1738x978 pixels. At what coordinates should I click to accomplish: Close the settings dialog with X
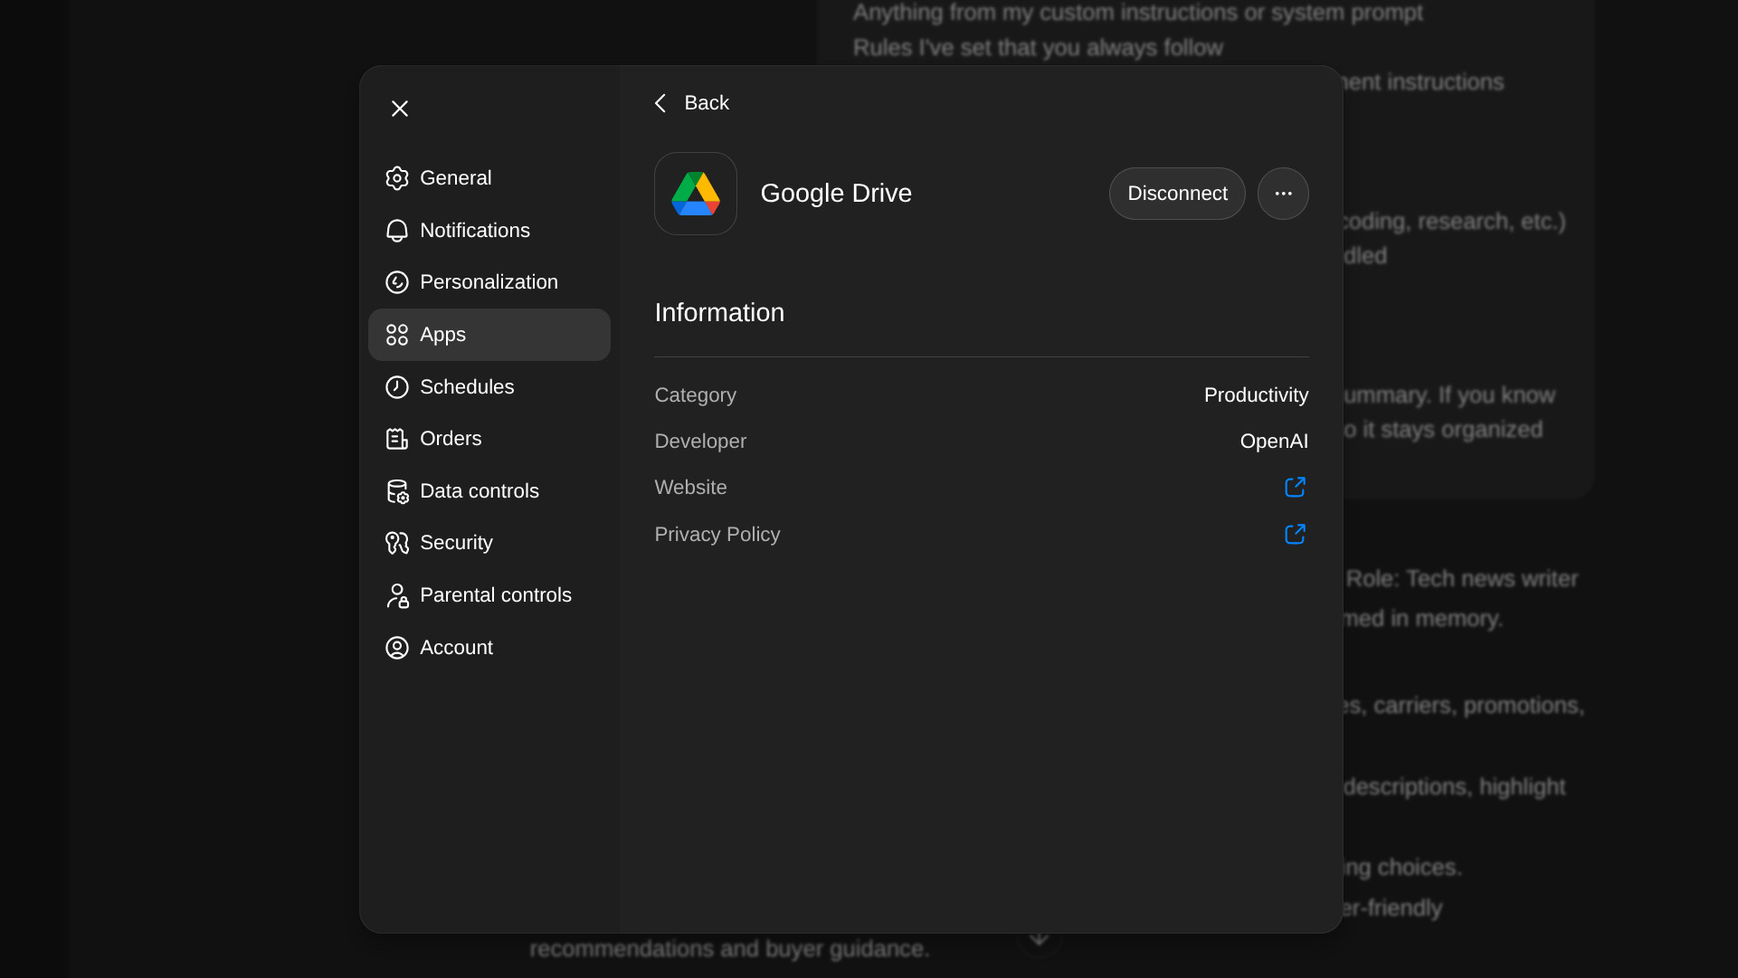(x=399, y=109)
